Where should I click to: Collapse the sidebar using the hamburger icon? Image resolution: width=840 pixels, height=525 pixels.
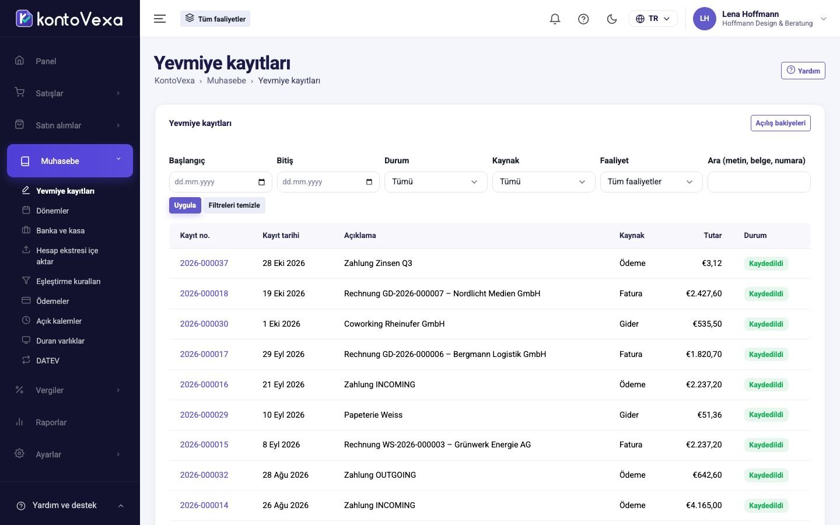tap(160, 19)
